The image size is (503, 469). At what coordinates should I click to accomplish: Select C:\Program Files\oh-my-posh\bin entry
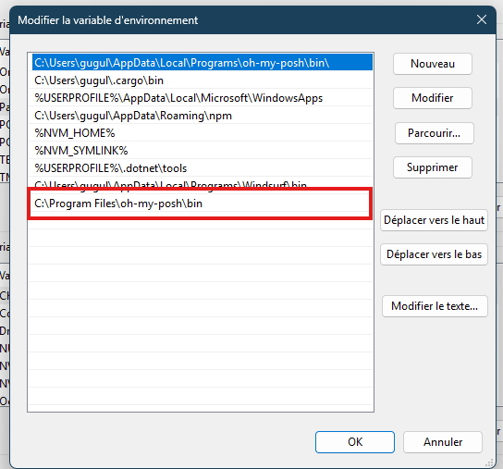201,204
